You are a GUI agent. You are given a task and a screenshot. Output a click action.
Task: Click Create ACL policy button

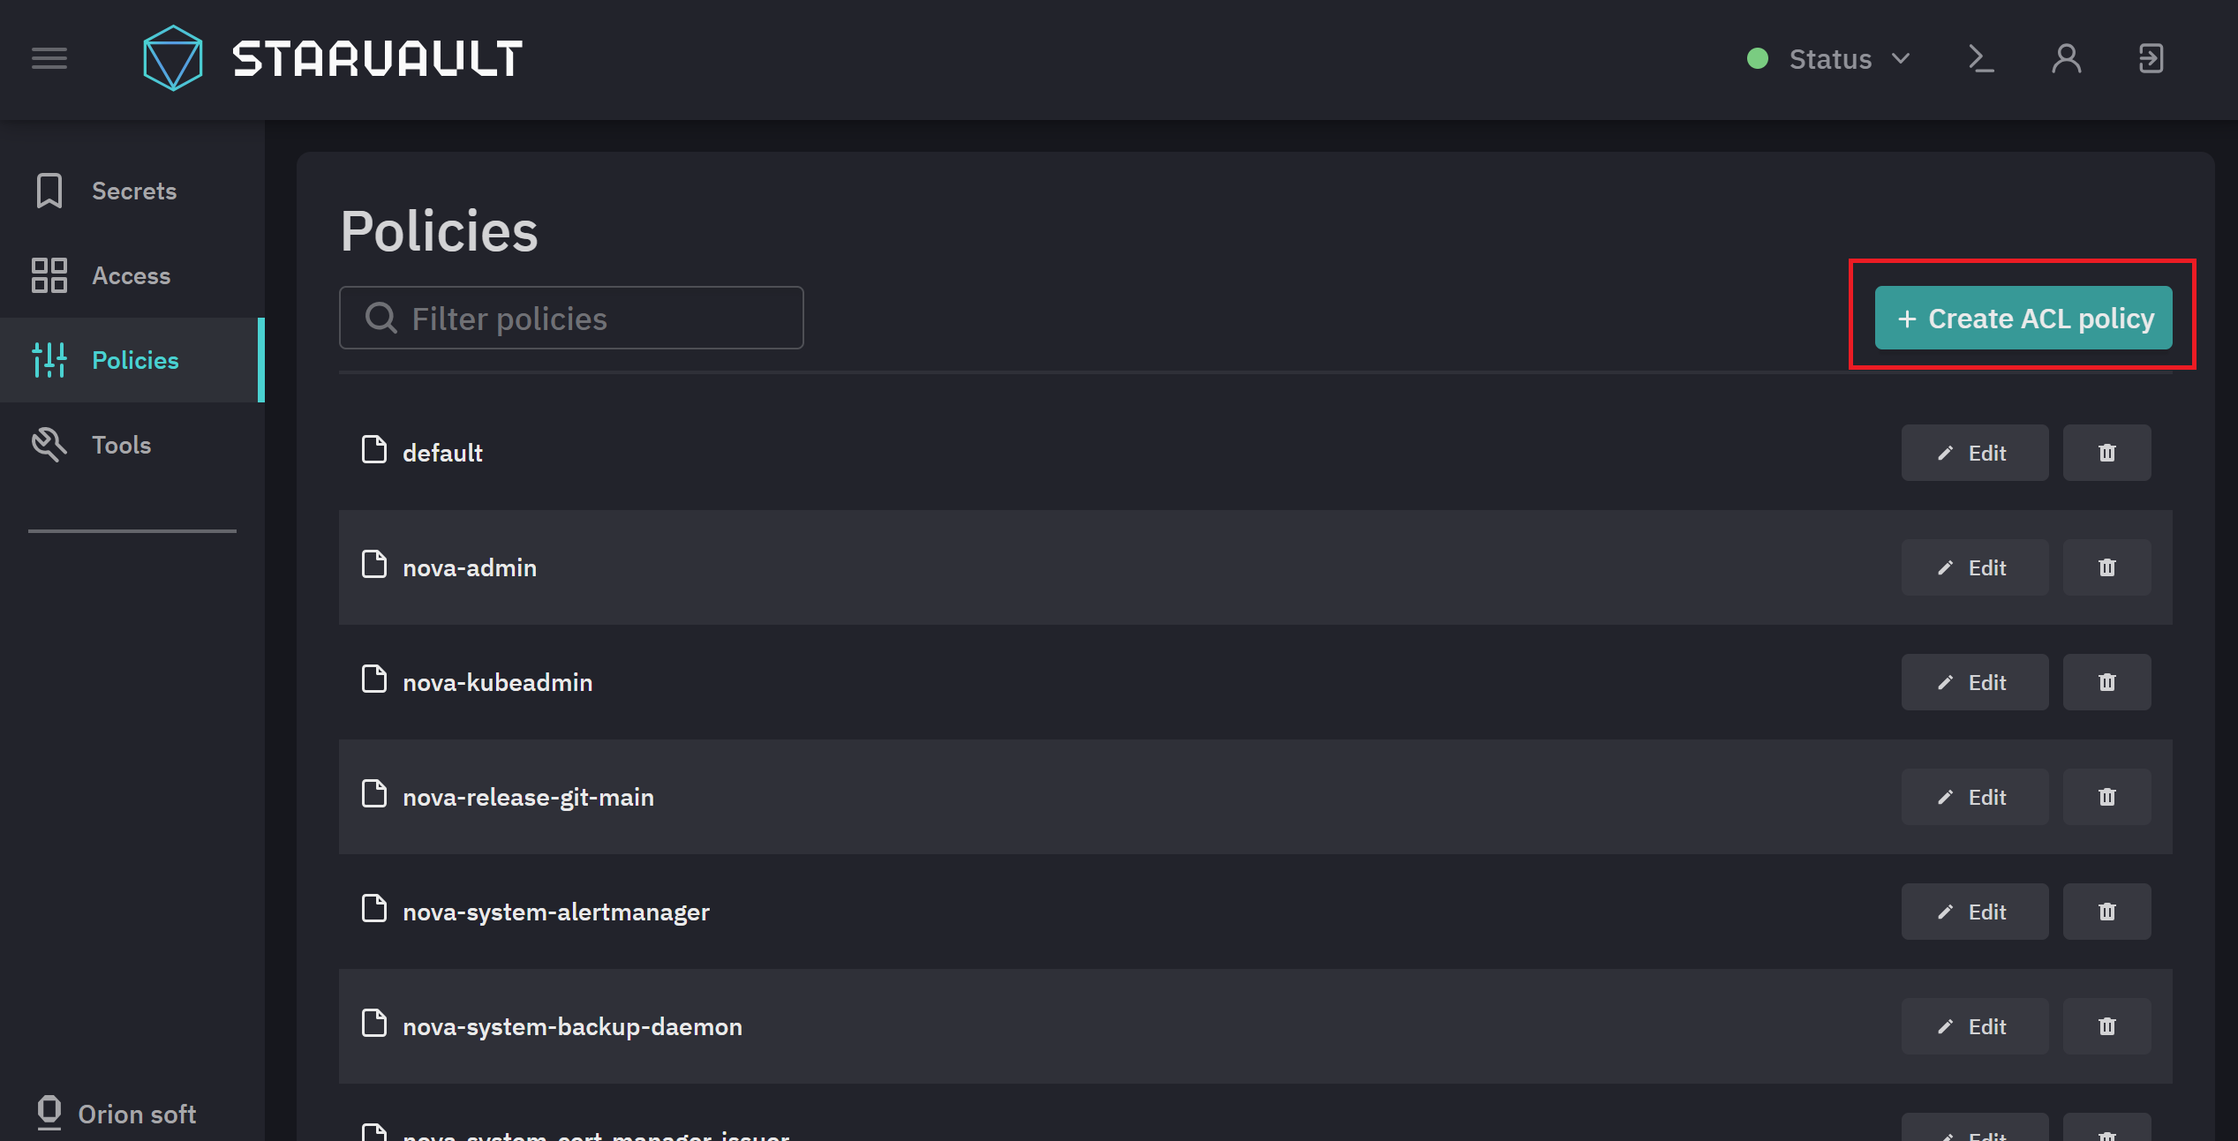click(x=2023, y=318)
